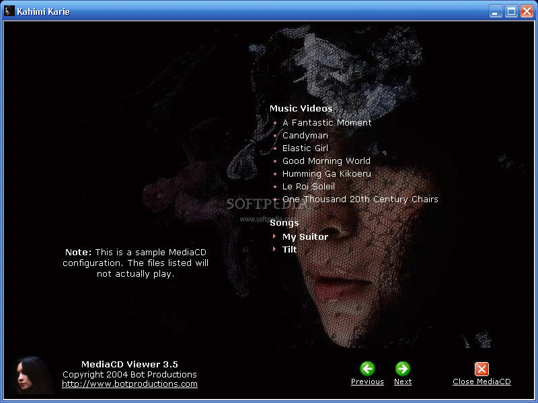Play the Candyman music video
The image size is (538, 403).
pos(305,136)
